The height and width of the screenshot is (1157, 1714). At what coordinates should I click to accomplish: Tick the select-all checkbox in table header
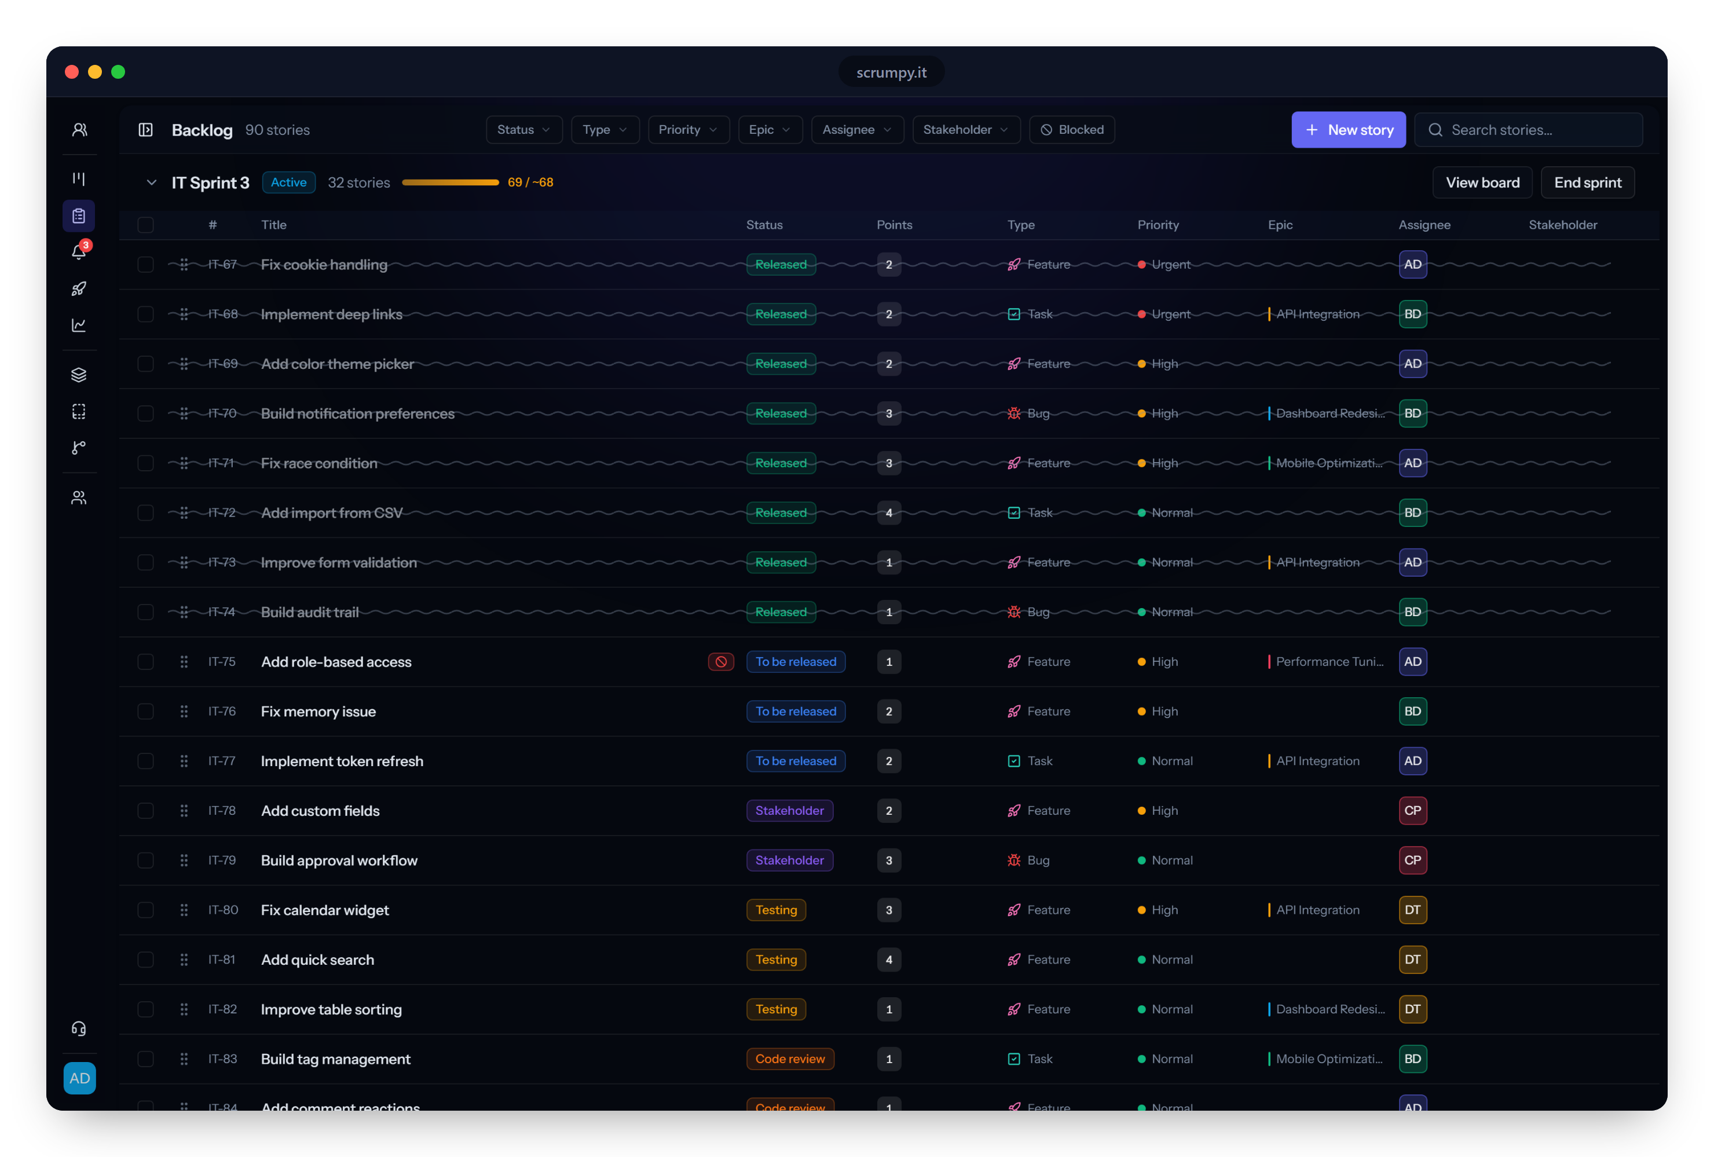pyautogui.click(x=145, y=225)
